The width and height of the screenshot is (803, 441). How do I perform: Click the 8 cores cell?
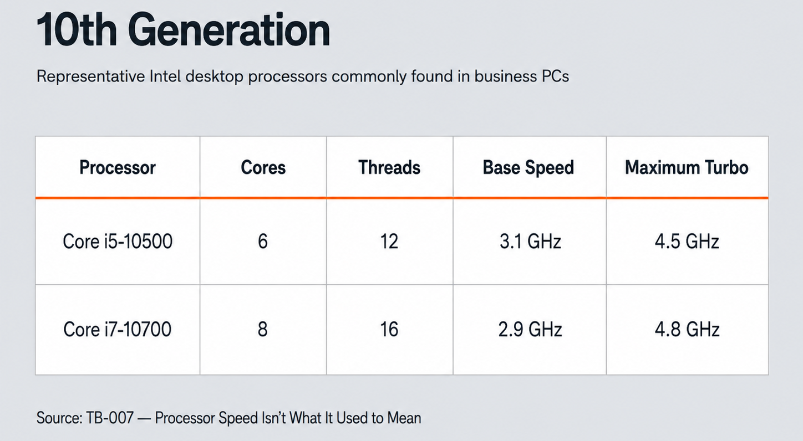pos(263,330)
